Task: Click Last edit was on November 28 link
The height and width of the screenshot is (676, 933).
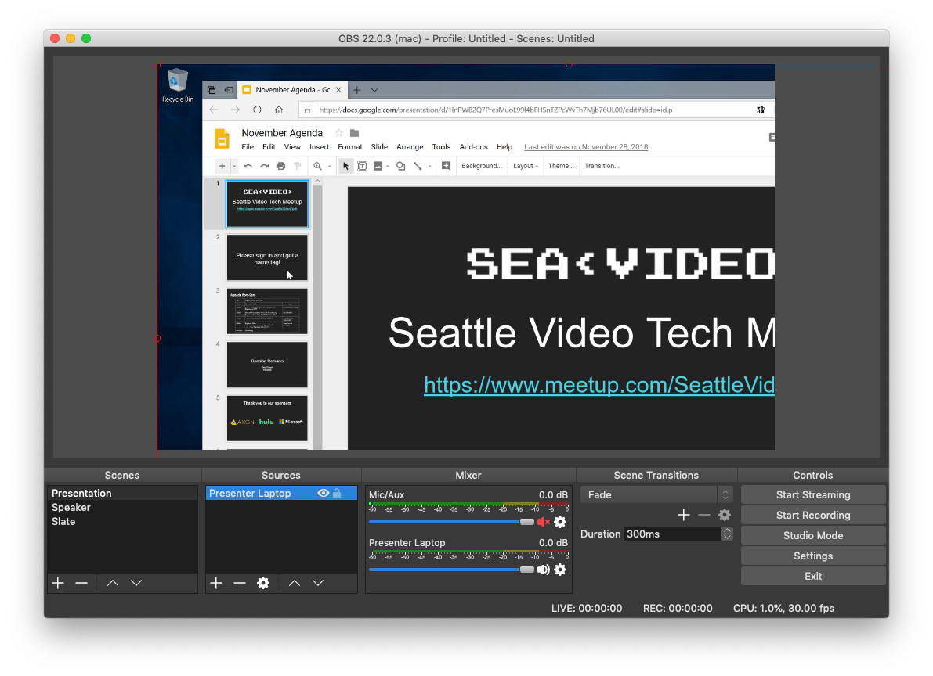Action: [586, 147]
